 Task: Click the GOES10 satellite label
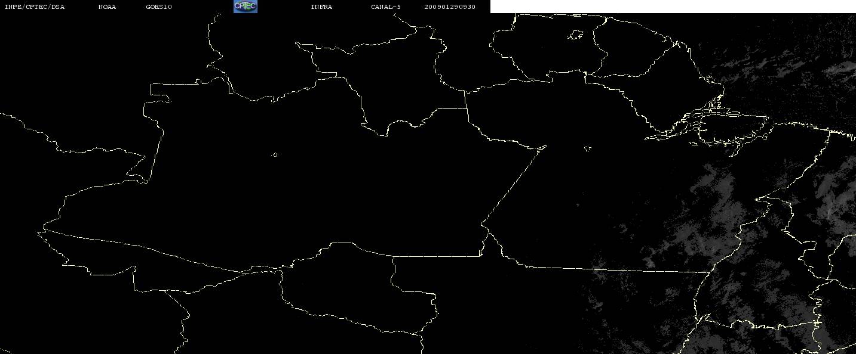[158, 7]
